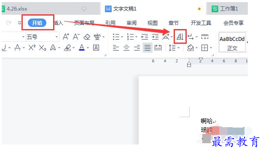Click the clear formatting eraser icon

pyautogui.click(x=87, y=37)
